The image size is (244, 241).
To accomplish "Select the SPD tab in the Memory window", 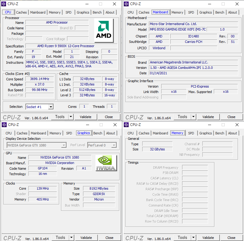I will [191, 133].
